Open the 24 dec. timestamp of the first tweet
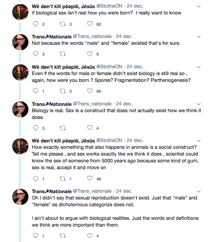This screenshot has width=213, height=242. pos(135,6)
